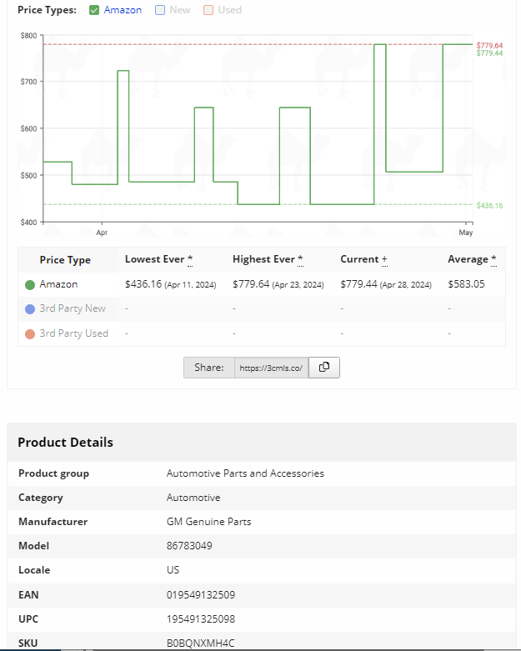Uncheck the Amazon price type checkbox

click(x=94, y=10)
